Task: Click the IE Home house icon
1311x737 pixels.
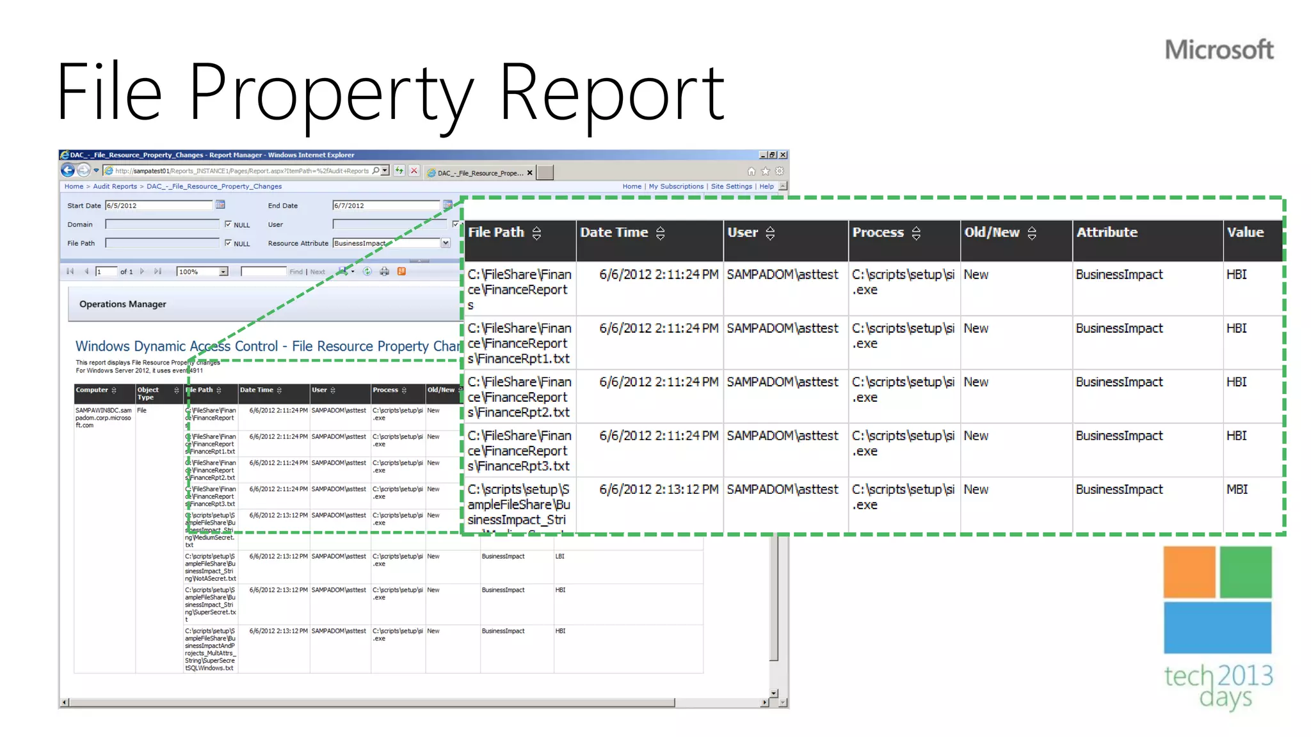Action: (752, 171)
